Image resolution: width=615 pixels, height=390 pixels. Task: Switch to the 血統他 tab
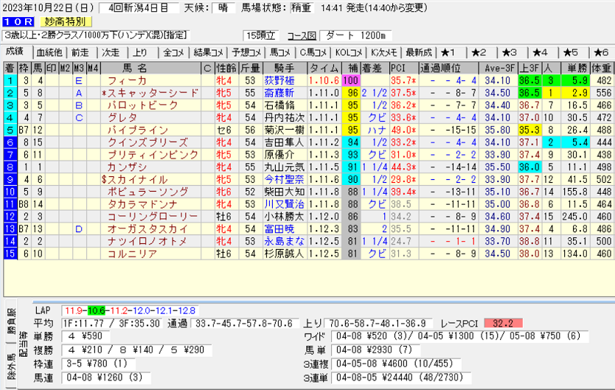(49, 52)
